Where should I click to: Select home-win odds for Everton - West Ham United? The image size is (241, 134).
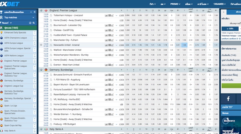point(127,65)
